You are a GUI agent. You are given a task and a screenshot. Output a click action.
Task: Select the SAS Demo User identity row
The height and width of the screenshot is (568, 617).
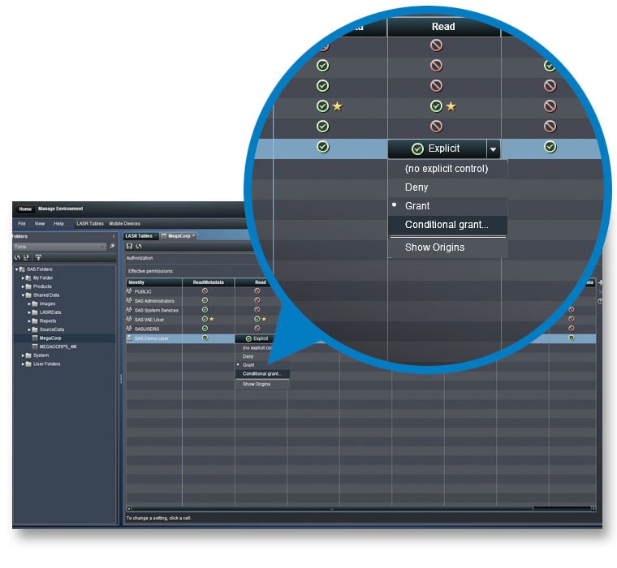click(152, 338)
